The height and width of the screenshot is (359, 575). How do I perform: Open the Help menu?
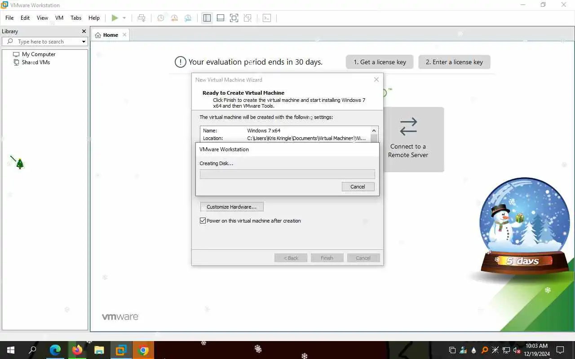[x=94, y=18]
